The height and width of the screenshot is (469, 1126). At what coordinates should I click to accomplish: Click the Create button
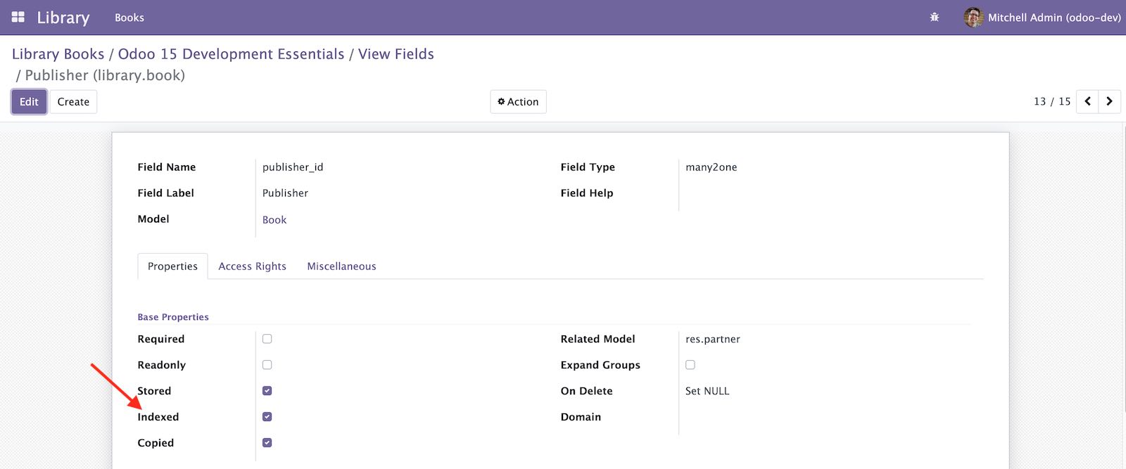coord(73,101)
